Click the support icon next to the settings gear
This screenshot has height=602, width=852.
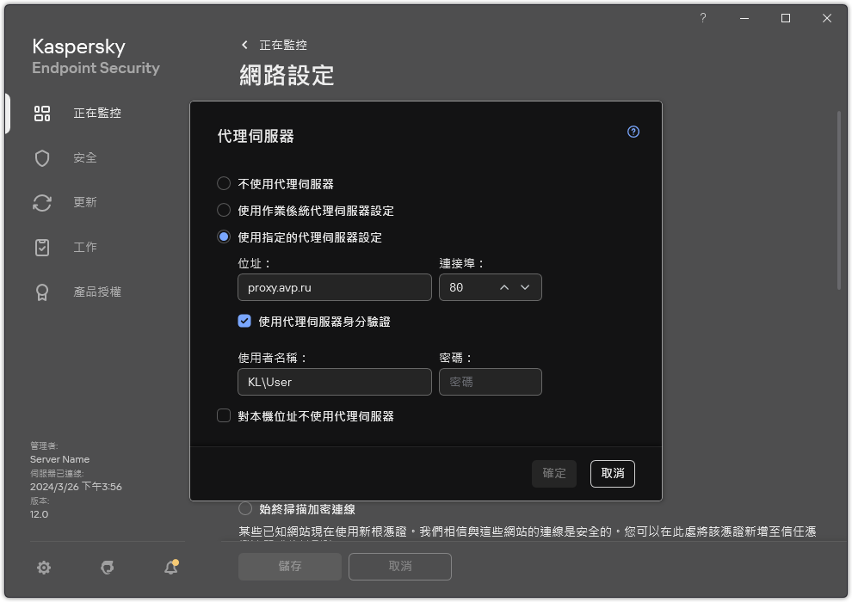point(107,568)
